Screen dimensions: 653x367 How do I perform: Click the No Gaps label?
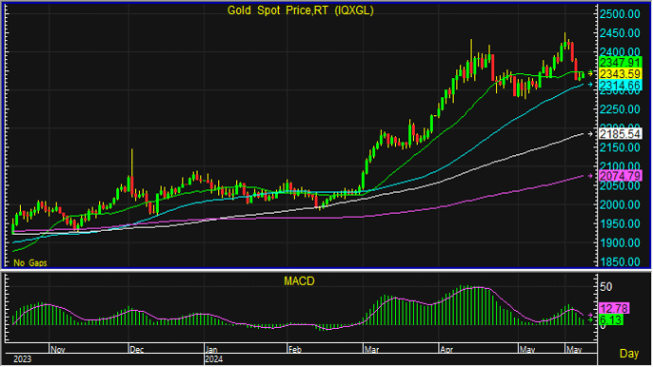[30, 263]
